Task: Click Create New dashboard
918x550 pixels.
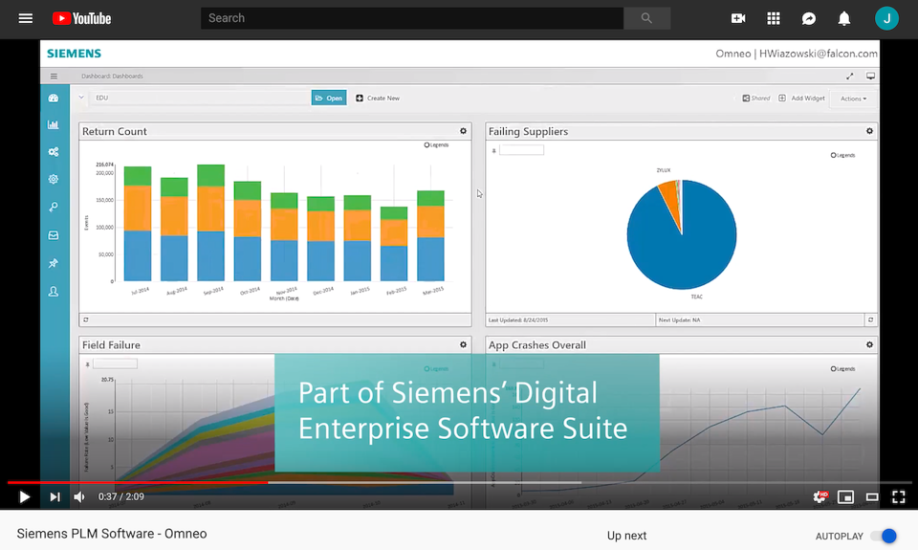Action: click(x=378, y=98)
